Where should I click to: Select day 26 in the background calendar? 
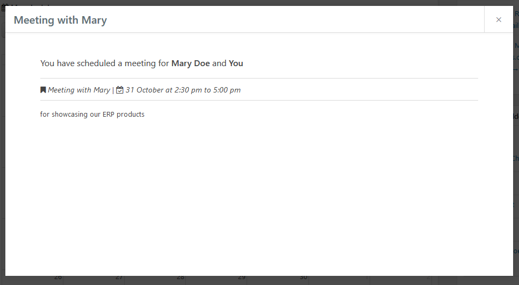[x=58, y=278]
